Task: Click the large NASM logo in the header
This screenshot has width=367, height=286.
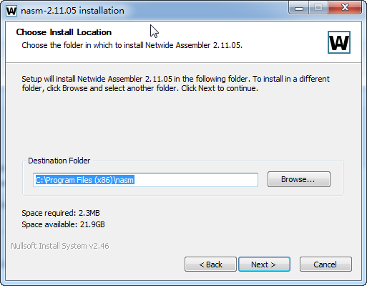Action: (339, 42)
